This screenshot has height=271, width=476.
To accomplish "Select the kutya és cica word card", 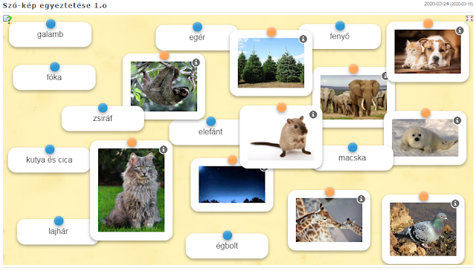I will [x=49, y=160].
